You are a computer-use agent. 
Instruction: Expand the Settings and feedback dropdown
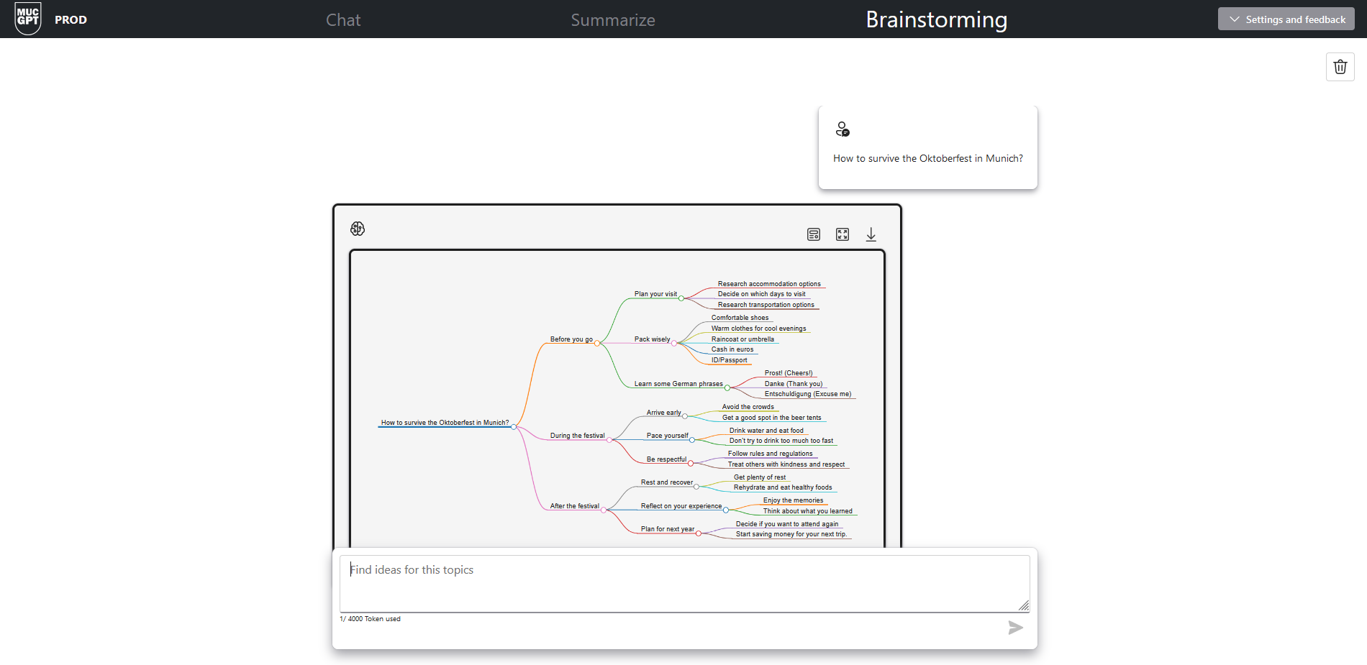1286,19
